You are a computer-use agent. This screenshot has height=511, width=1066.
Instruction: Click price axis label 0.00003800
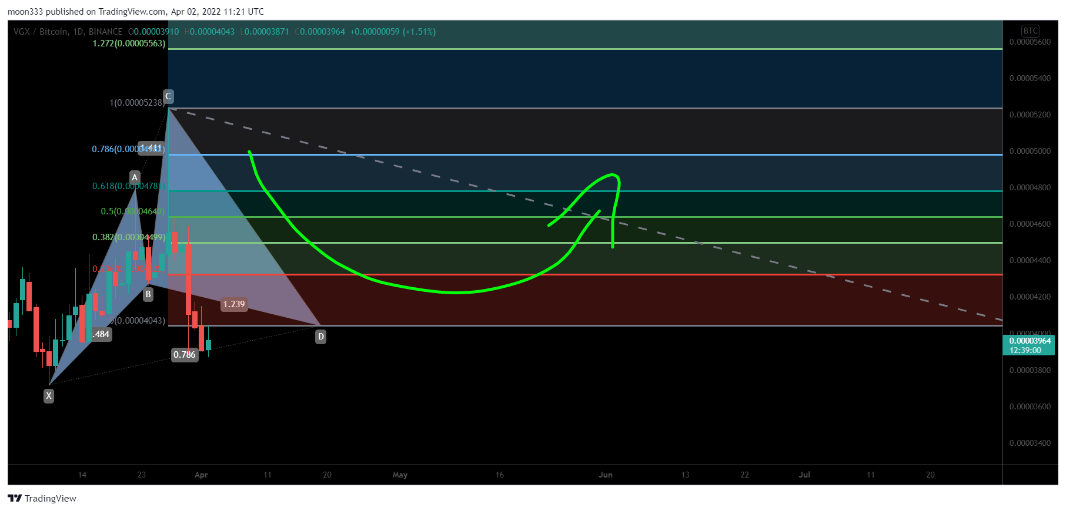pos(1030,371)
